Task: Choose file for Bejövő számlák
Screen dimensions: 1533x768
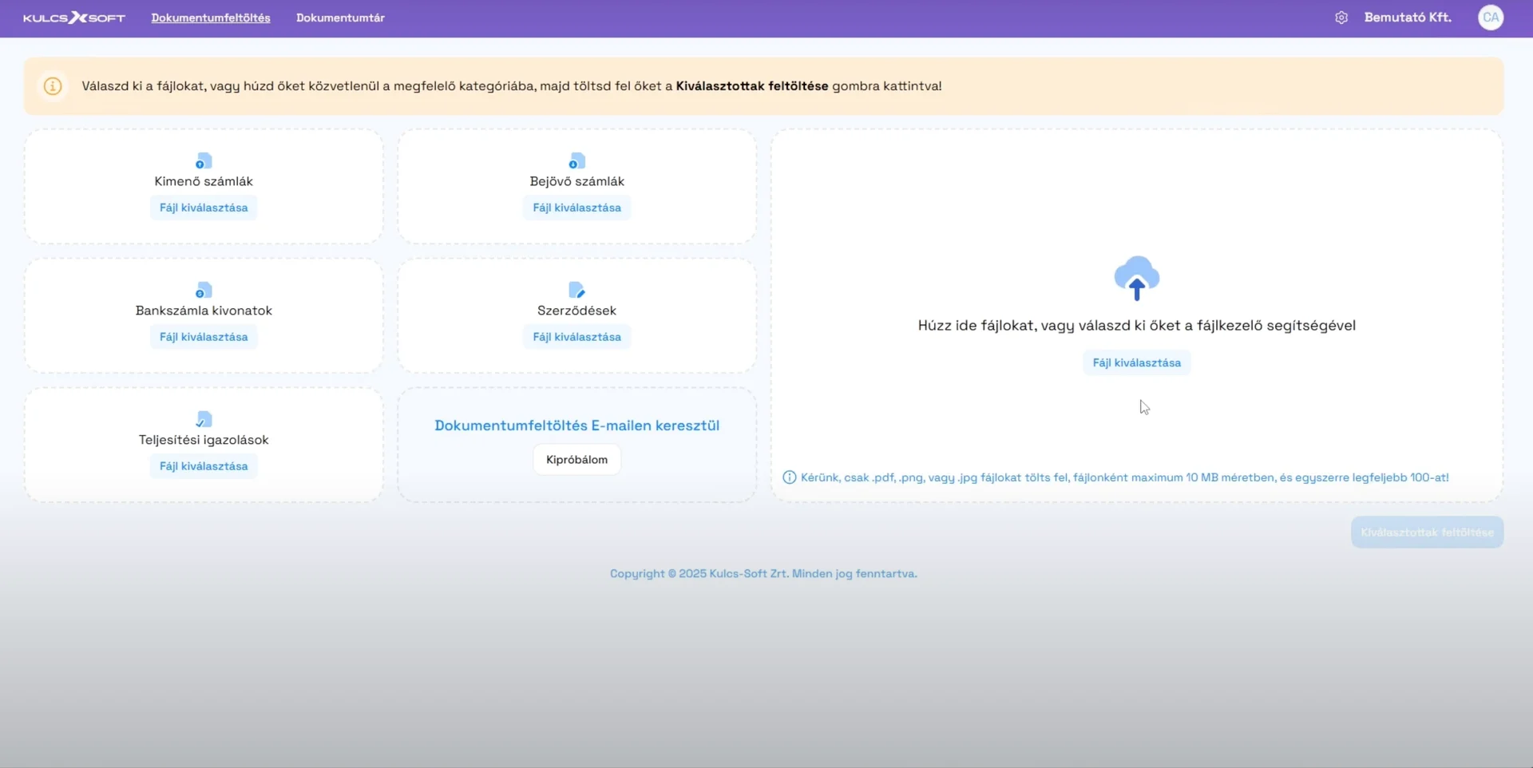Action: 576,208
